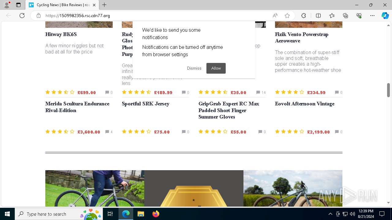
Task: Open Settings and more ellipsis menu
Action: point(372,16)
